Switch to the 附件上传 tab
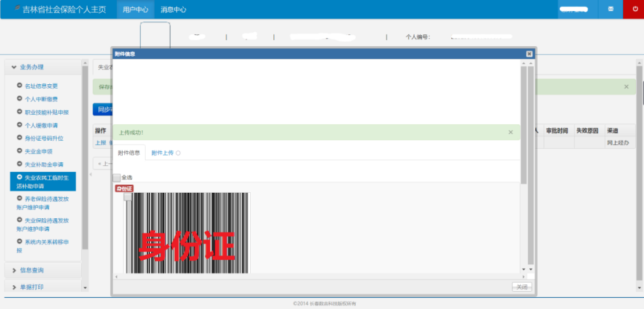The height and width of the screenshot is (309, 644). click(162, 153)
